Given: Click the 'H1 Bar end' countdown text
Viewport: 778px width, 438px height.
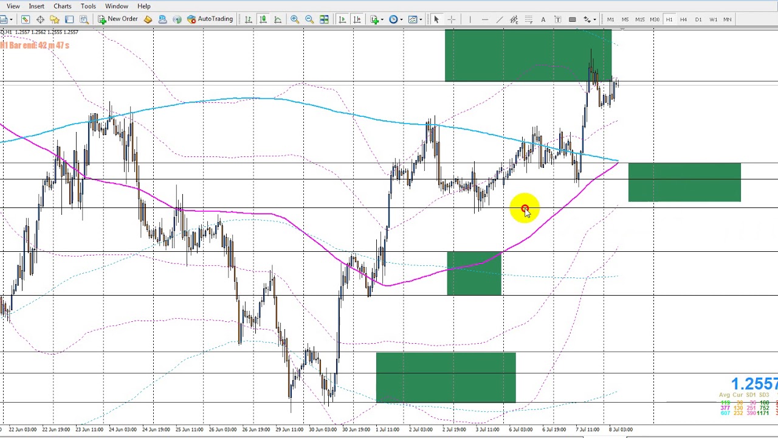Looking at the screenshot, I should (x=35, y=46).
